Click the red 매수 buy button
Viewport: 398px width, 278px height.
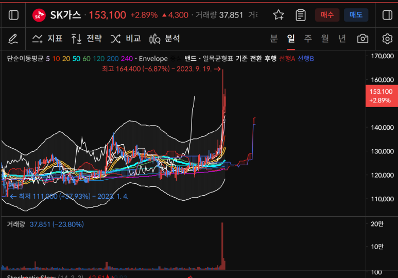pyautogui.click(x=327, y=15)
